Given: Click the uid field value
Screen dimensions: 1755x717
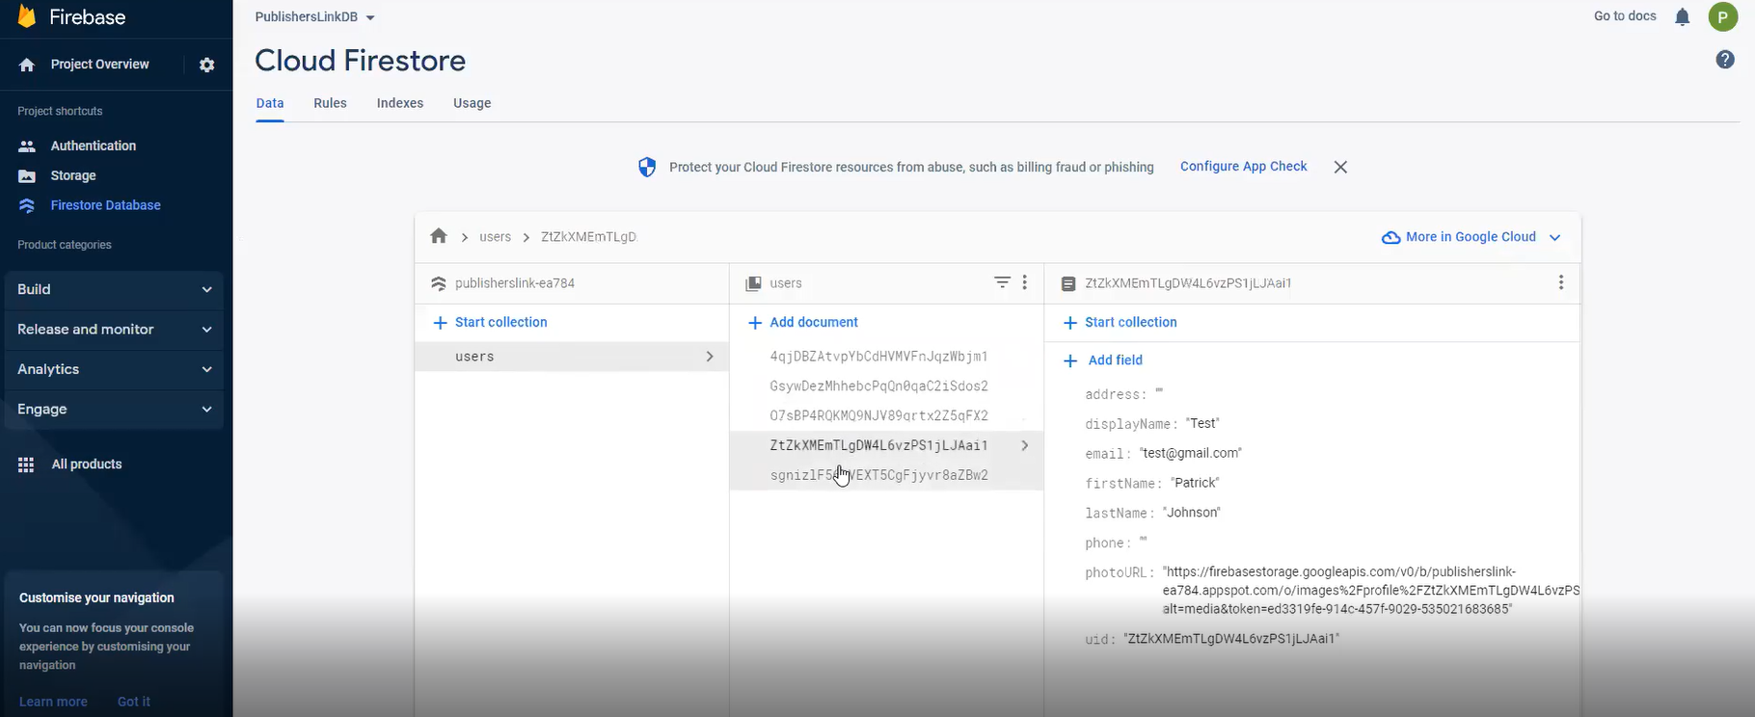Looking at the screenshot, I should pos(1231,639).
